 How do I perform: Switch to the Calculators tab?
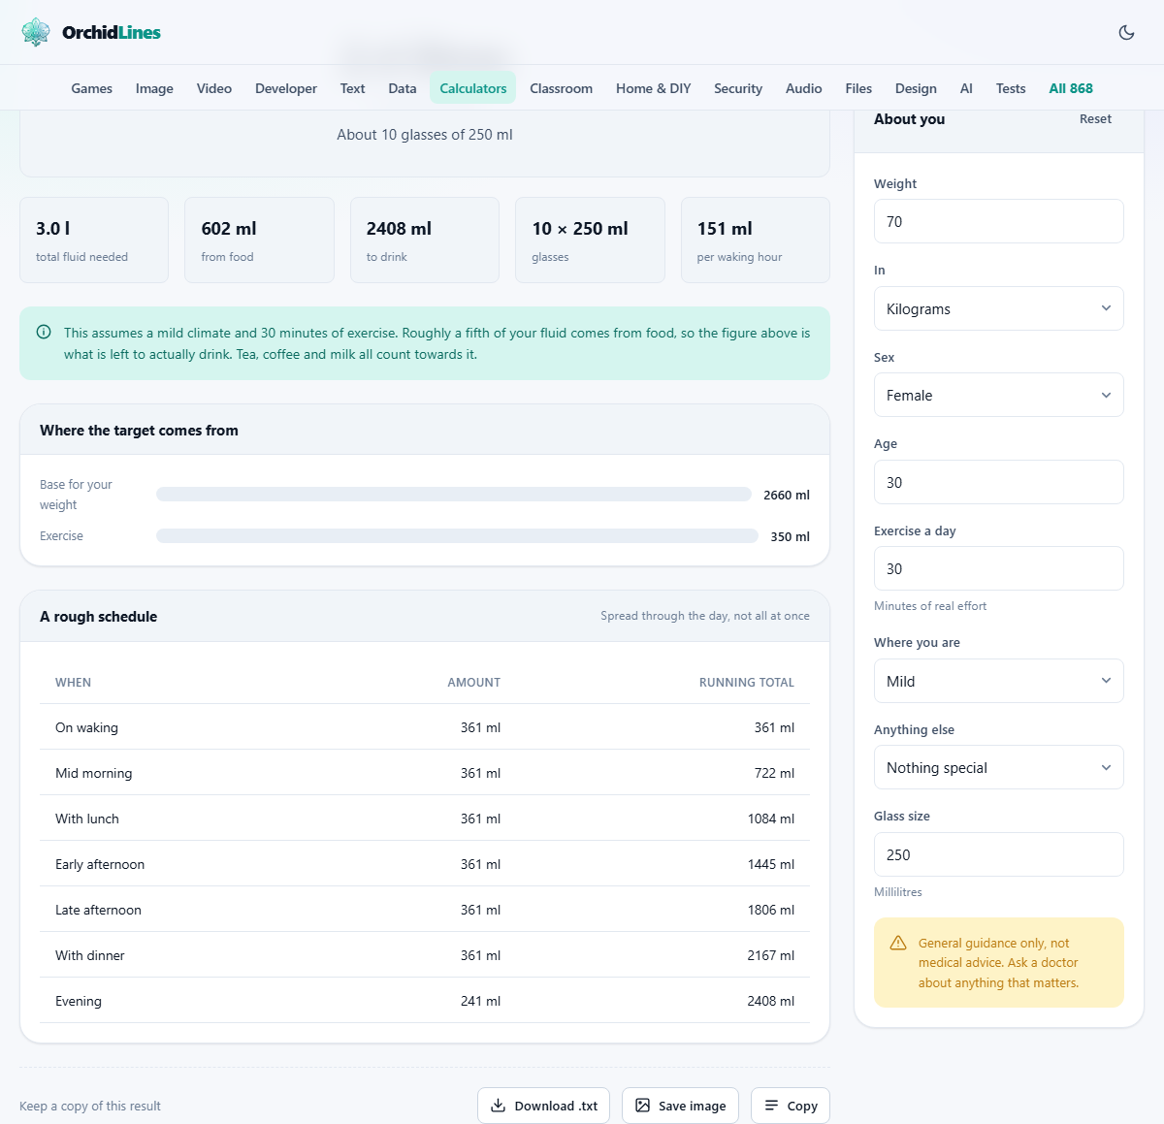click(x=473, y=88)
